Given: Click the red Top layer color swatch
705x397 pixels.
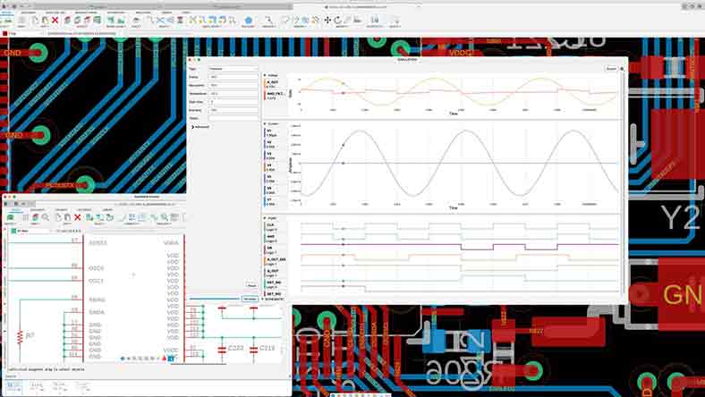Looking at the screenshot, I should tap(5, 33).
